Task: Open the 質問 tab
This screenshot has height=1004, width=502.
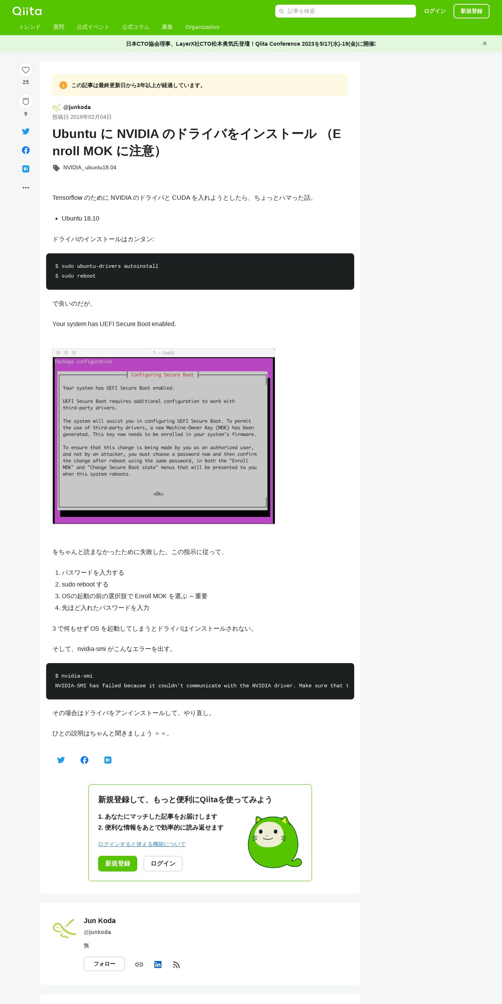Action: coord(59,27)
